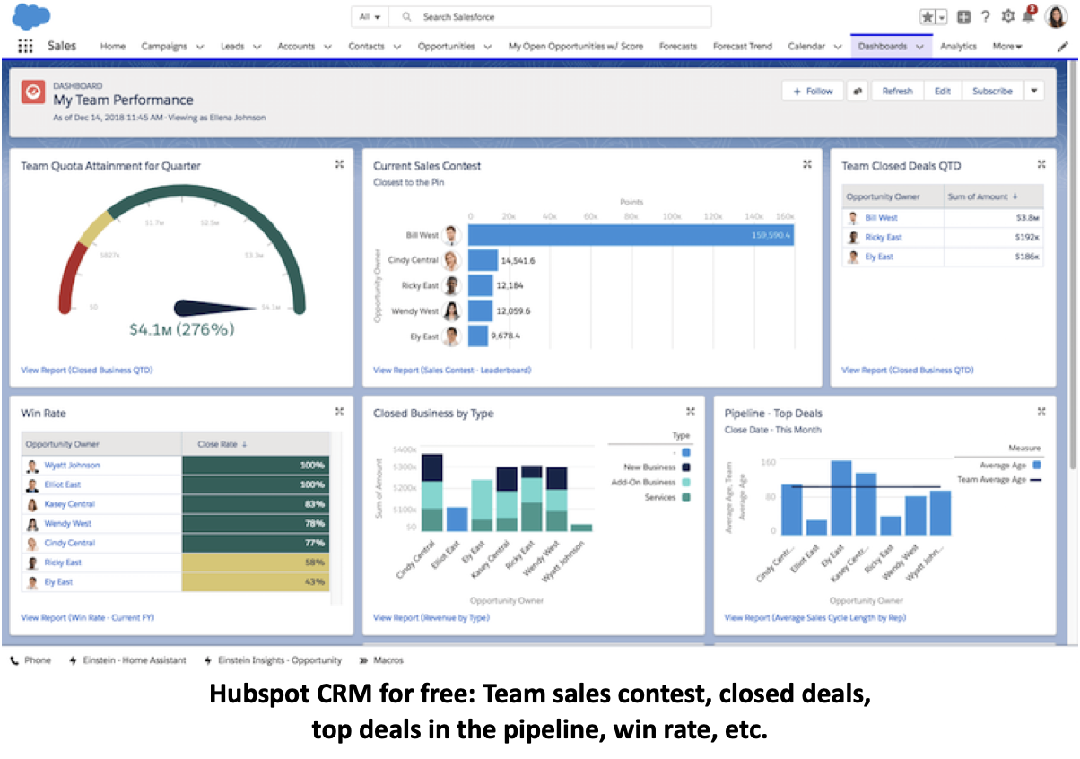Open View Report (Win Rate - Current FY) link

88,617
